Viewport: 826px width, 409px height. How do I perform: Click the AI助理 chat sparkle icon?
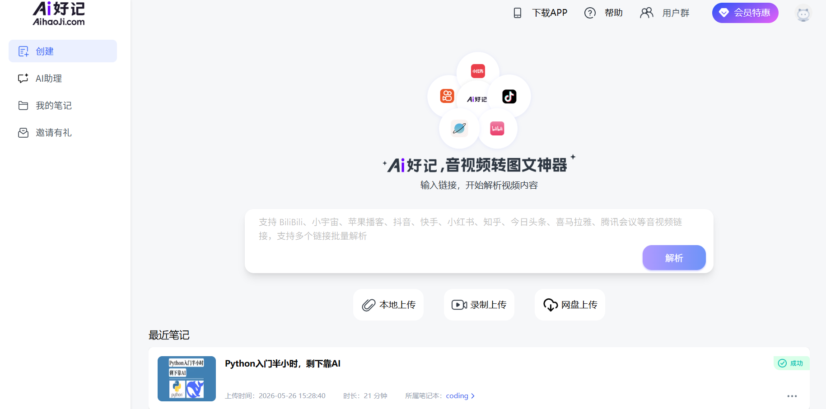coord(23,78)
